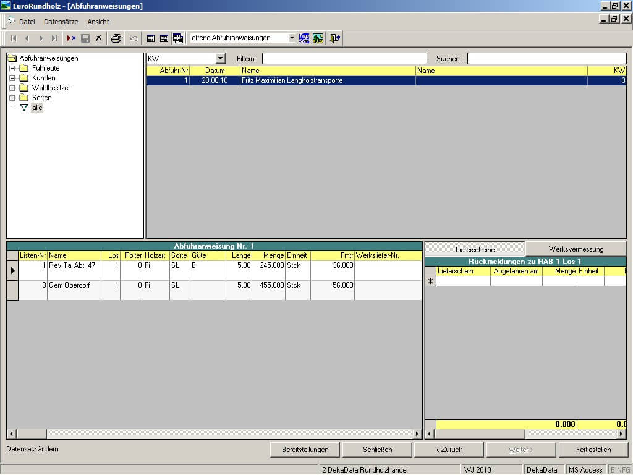
Task: Click the Holzart column header
Action: [156, 255]
